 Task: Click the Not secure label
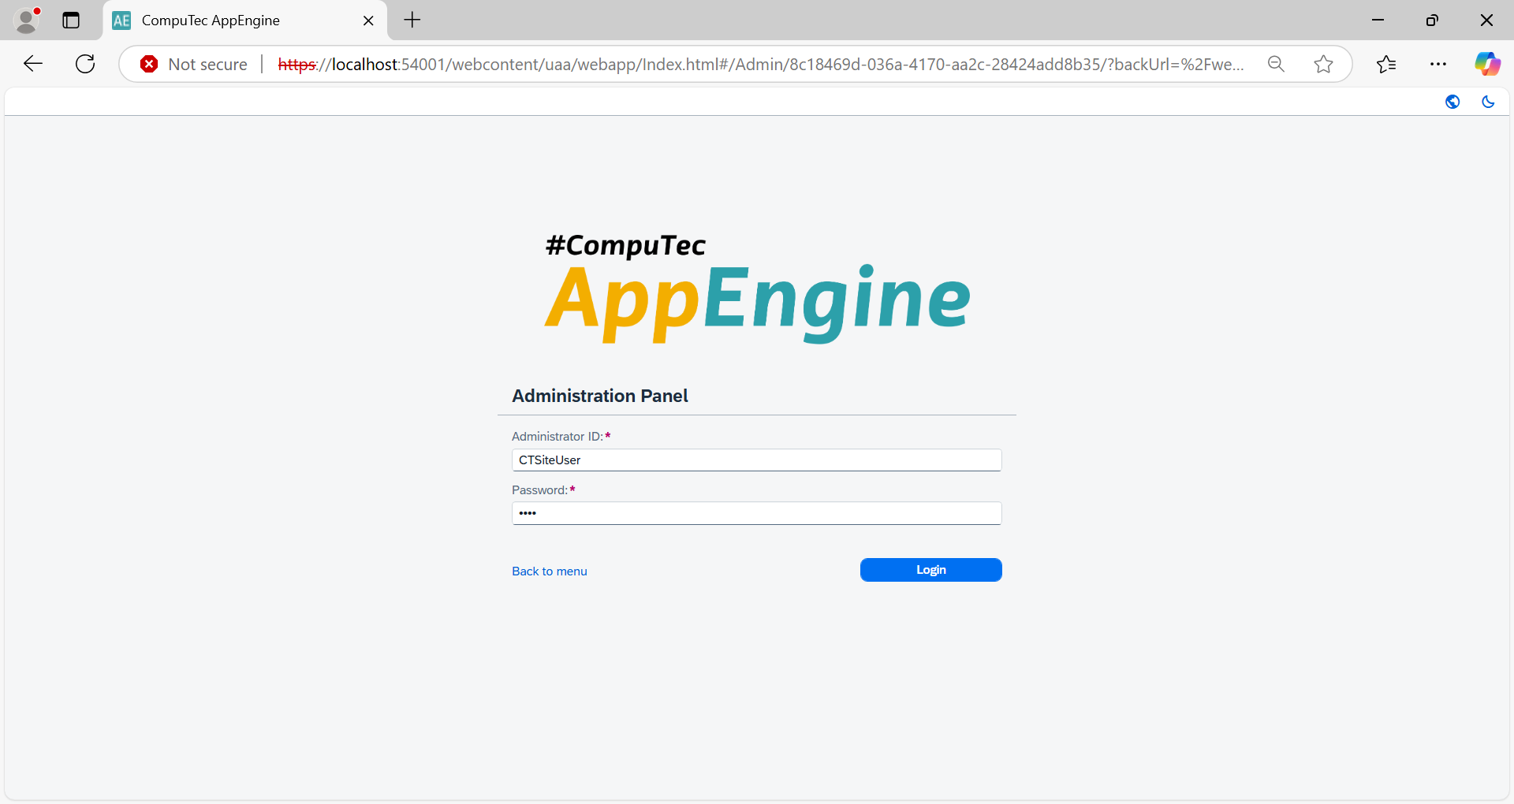coord(207,64)
